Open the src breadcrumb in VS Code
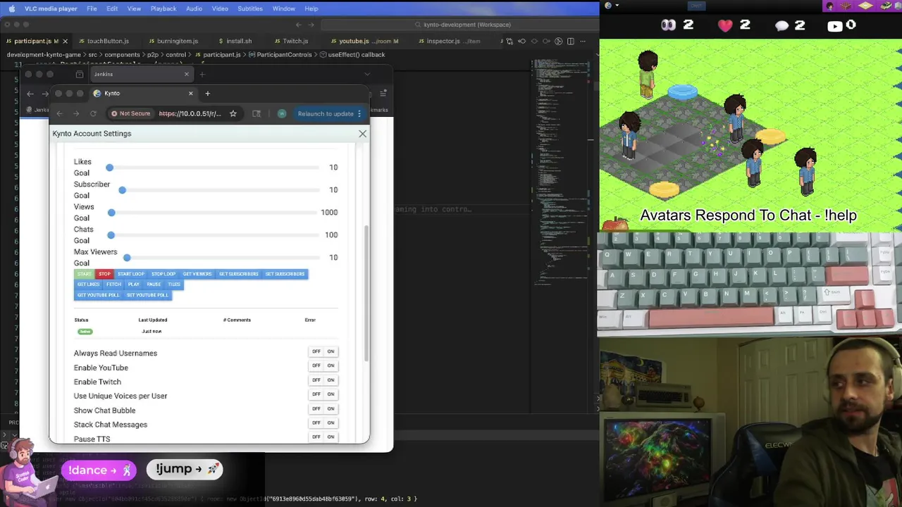This screenshot has height=507, width=902. (93, 54)
